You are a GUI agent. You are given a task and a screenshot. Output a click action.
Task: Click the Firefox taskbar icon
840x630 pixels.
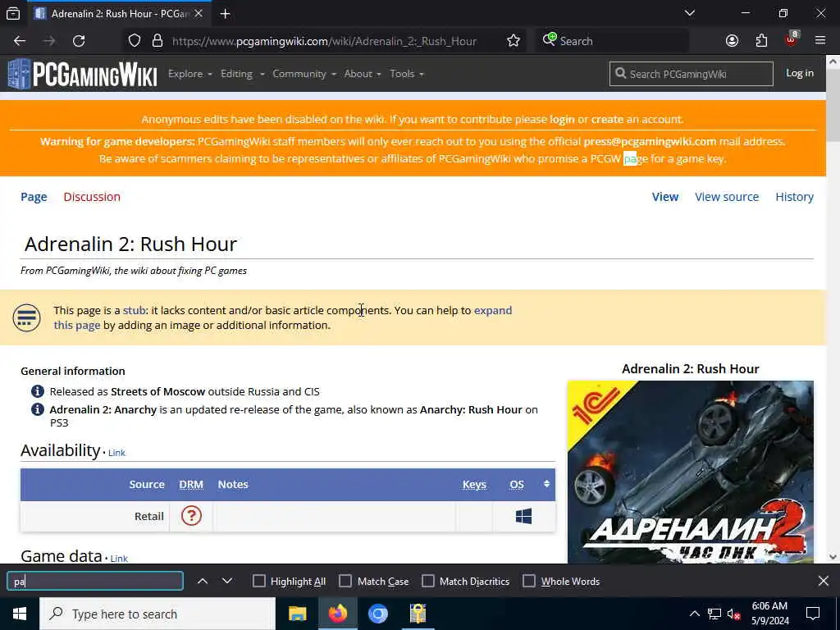(338, 614)
